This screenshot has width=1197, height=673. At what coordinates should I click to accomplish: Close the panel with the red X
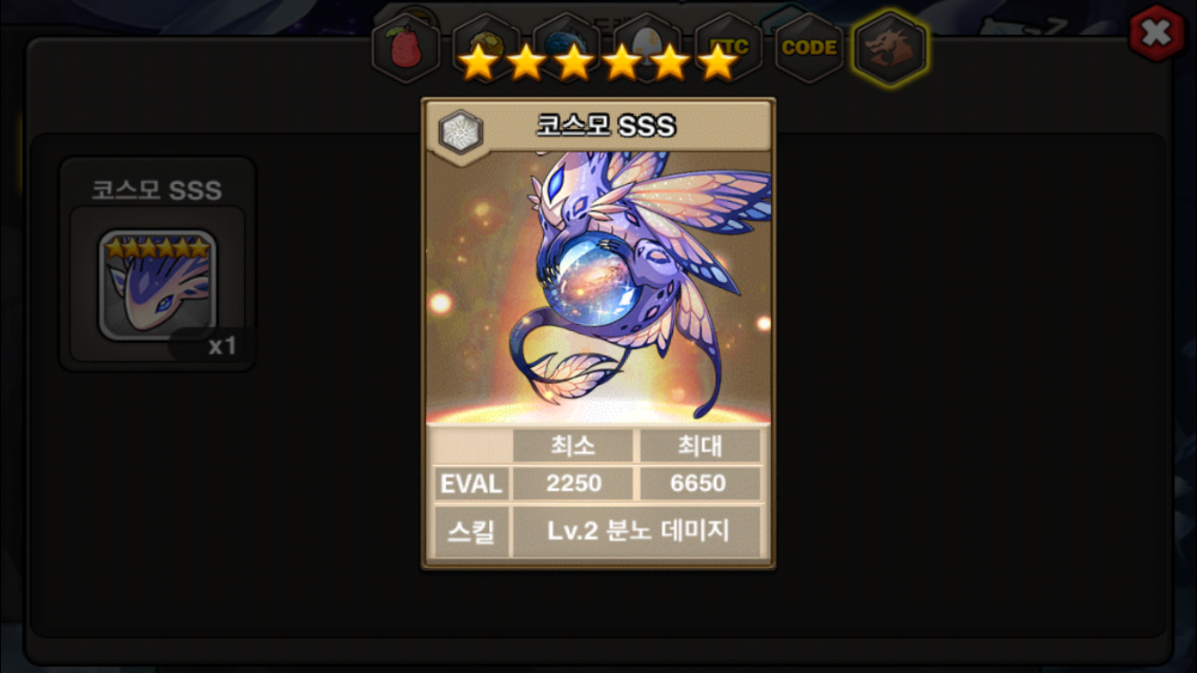pyautogui.click(x=1157, y=32)
